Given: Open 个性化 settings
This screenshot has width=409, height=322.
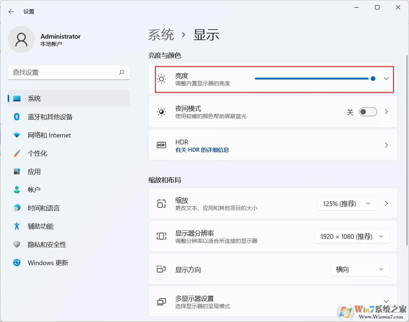Looking at the screenshot, I should pyautogui.click(x=38, y=153).
